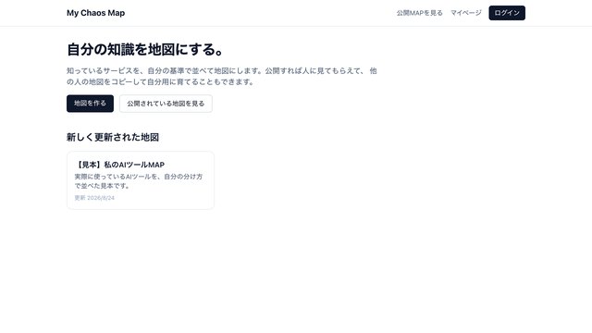Click the section title 新しく更新された地図
Screen dimensions: 592x333
[113, 137]
